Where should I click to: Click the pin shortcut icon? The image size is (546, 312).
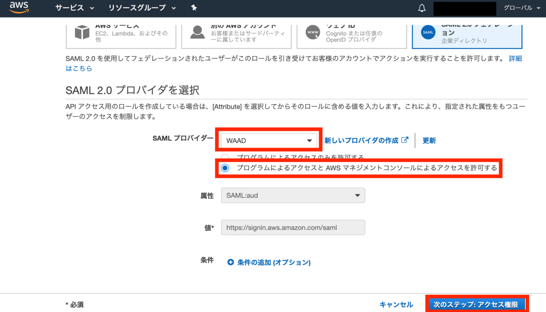(x=194, y=8)
